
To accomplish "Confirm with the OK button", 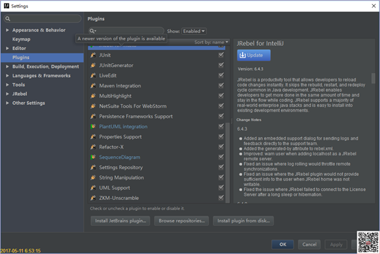I will tap(283, 244).
